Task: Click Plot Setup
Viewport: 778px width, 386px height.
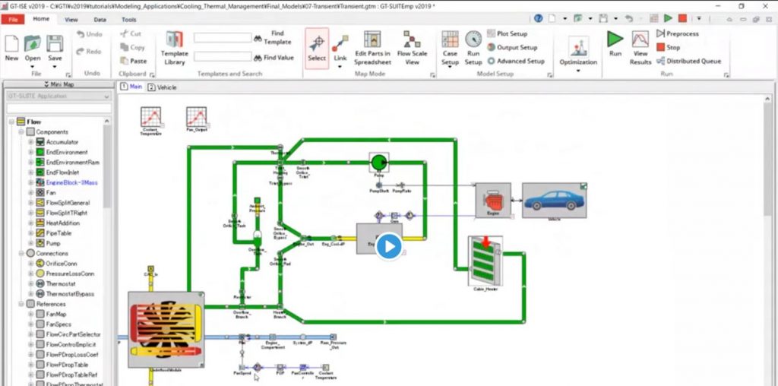Action: click(x=507, y=33)
